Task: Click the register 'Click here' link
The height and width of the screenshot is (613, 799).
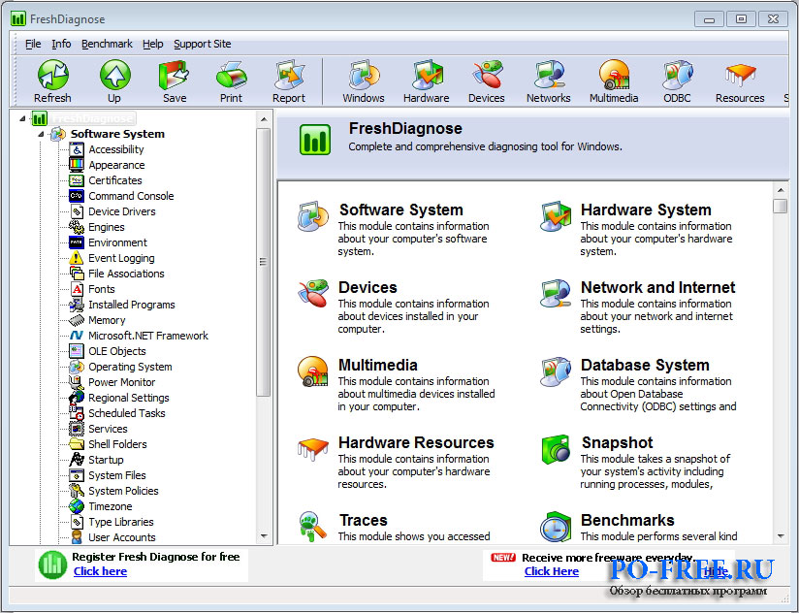Action: click(101, 571)
